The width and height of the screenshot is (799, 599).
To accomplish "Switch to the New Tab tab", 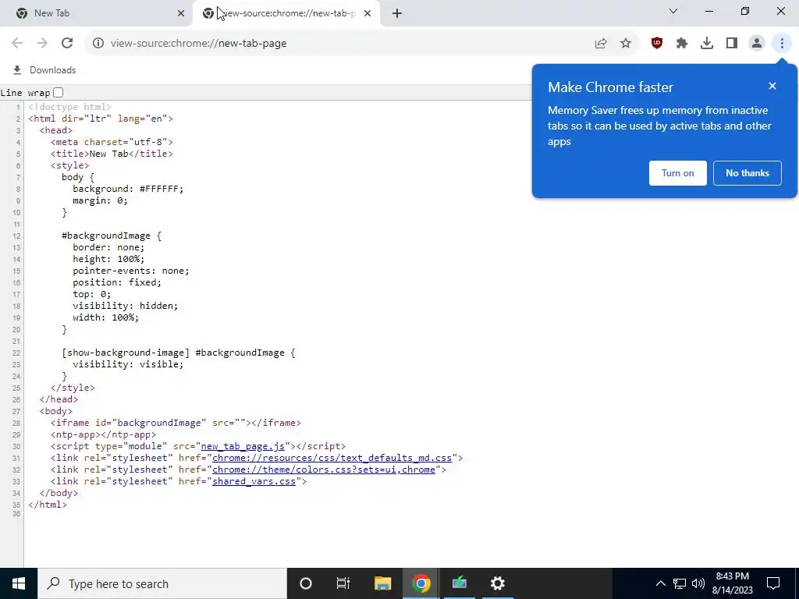I will pyautogui.click(x=95, y=13).
